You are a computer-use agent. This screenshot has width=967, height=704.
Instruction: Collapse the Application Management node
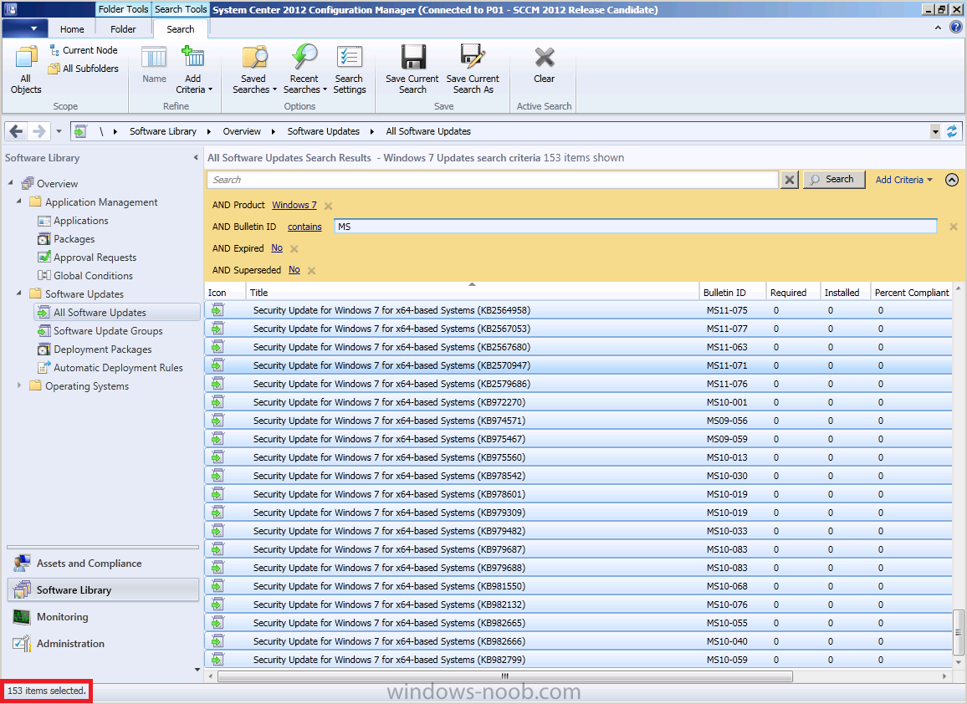(x=19, y=202)
